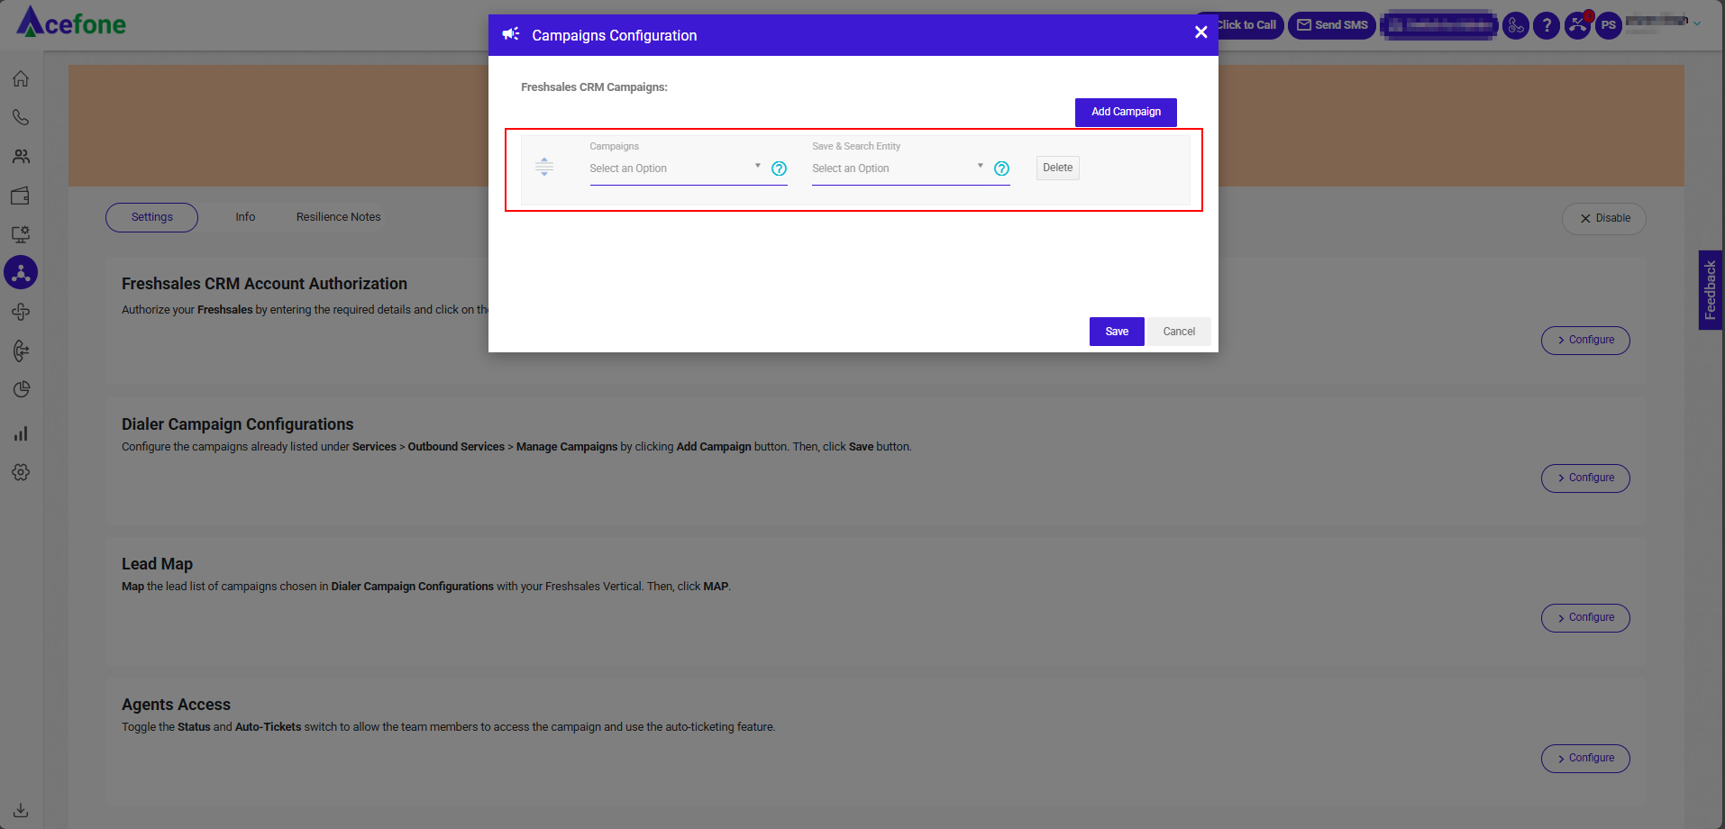Switch to the Resilience Notes tab
The width and height of the screenshot is (1725, 829).
pos(338,217)
